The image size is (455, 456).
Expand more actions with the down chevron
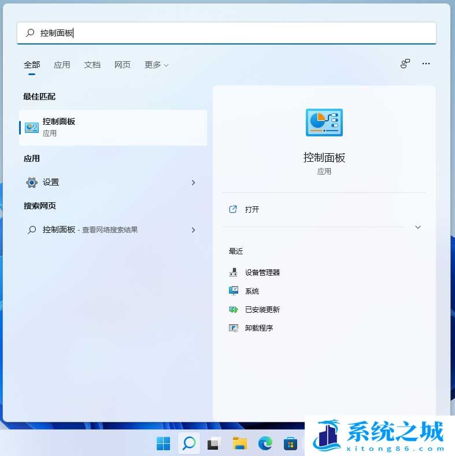pos(418,227)
